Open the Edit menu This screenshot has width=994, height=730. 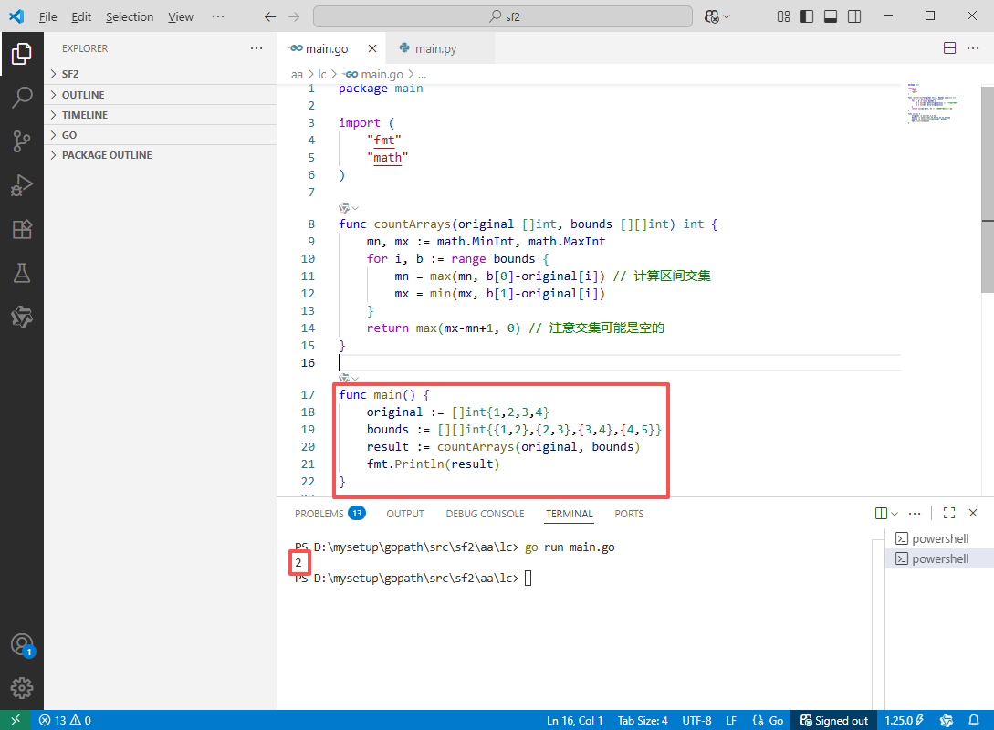[x=81, y=16]
